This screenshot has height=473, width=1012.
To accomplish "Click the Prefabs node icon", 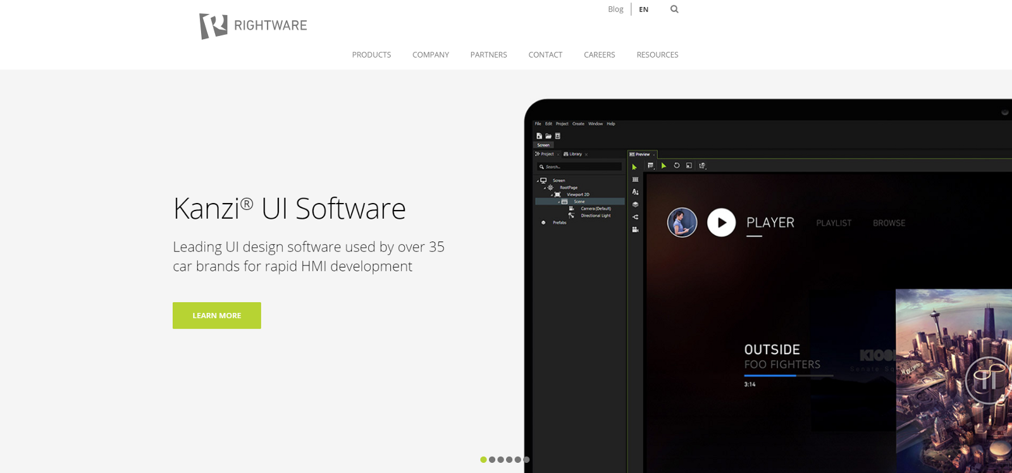I will point(543,223).
